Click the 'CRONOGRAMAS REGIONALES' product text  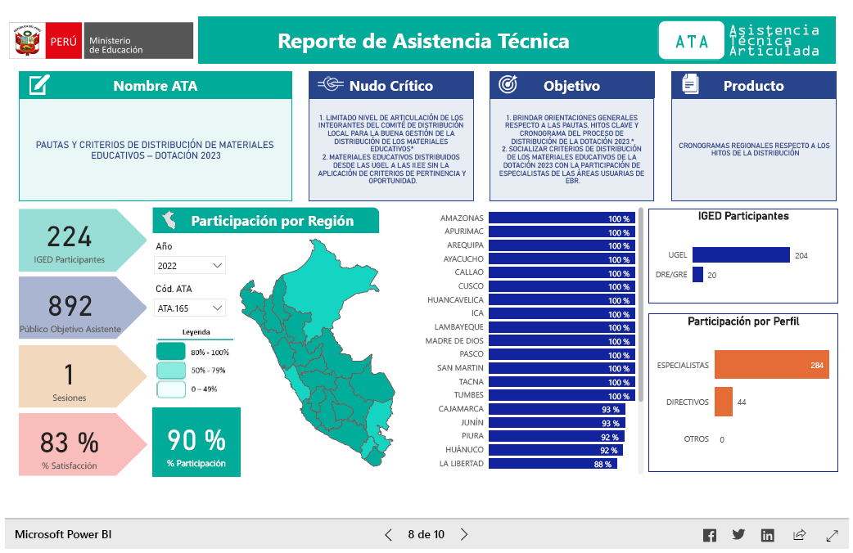pos(754,149)
